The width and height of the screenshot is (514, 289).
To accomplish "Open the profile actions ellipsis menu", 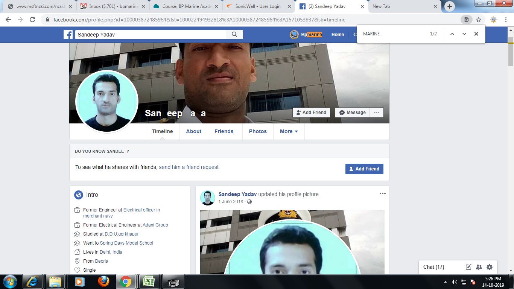I will coord(376,113).
